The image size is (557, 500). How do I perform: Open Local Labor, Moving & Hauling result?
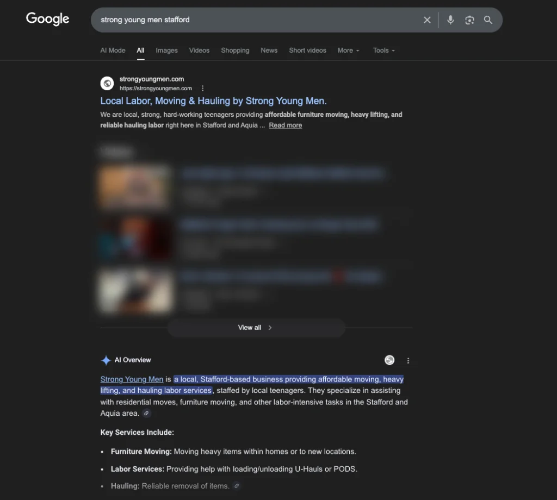(x=213, y=101)
